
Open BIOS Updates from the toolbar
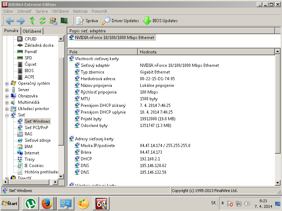click(160, 21)
